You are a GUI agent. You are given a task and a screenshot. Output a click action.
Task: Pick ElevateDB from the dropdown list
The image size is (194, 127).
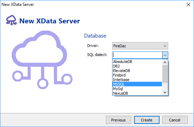tap(137, 71)
